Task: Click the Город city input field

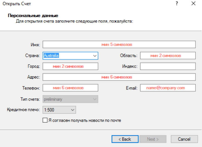Action: (70, 66)
